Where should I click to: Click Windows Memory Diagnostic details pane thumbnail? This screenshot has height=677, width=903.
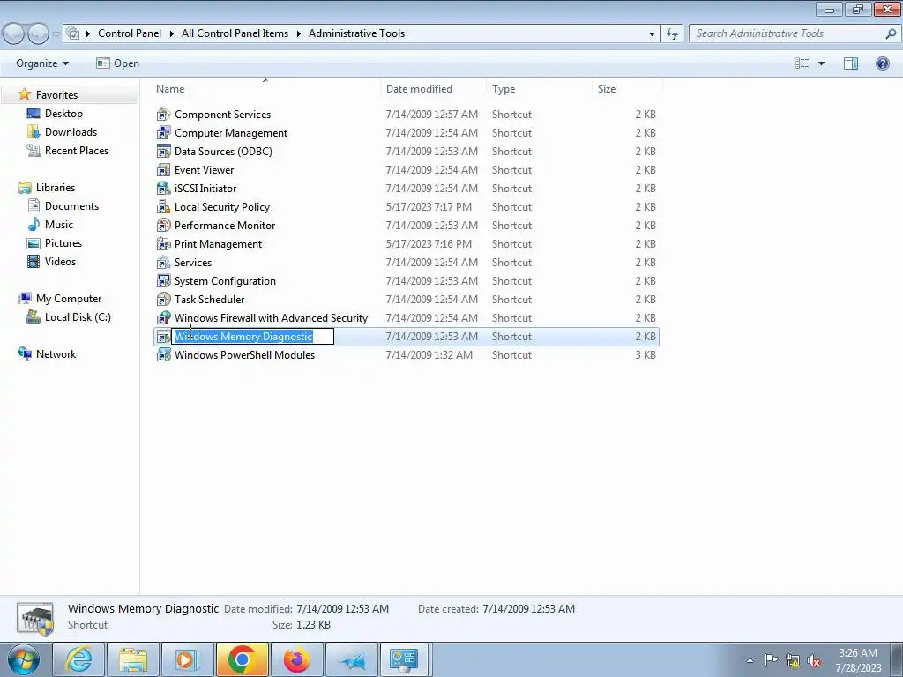pyautogui.click(x=35, y=619)
